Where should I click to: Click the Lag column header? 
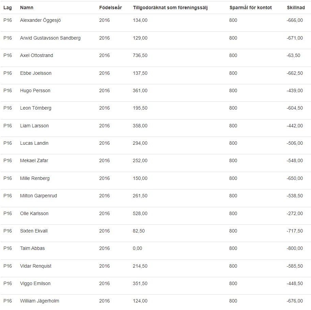(7, 8)
